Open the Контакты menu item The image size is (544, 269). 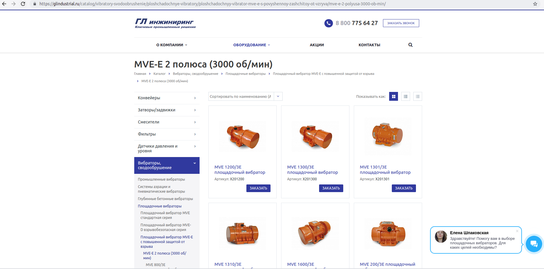pos(369,45)
